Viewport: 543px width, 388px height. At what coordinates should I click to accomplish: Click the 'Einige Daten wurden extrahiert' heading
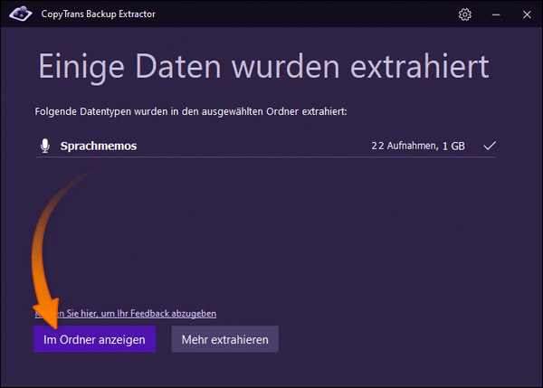click(x=263, y=67)
